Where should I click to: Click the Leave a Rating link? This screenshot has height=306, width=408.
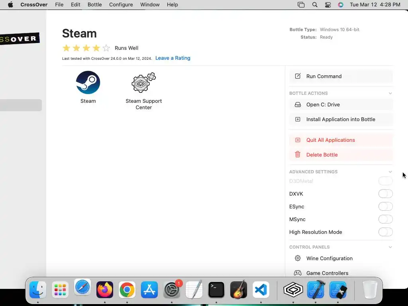(173, 58)
